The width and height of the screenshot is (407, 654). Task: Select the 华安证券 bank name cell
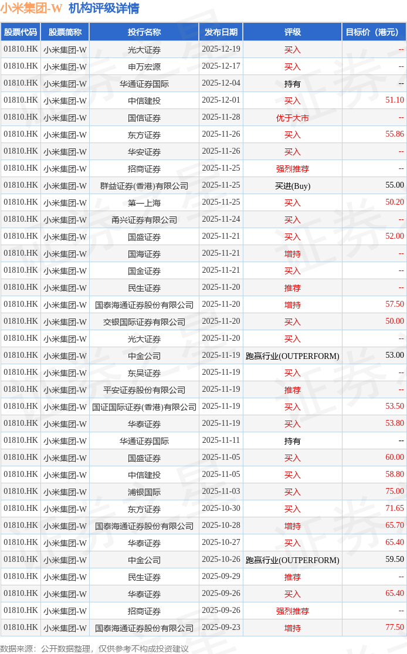click(144, 152)
